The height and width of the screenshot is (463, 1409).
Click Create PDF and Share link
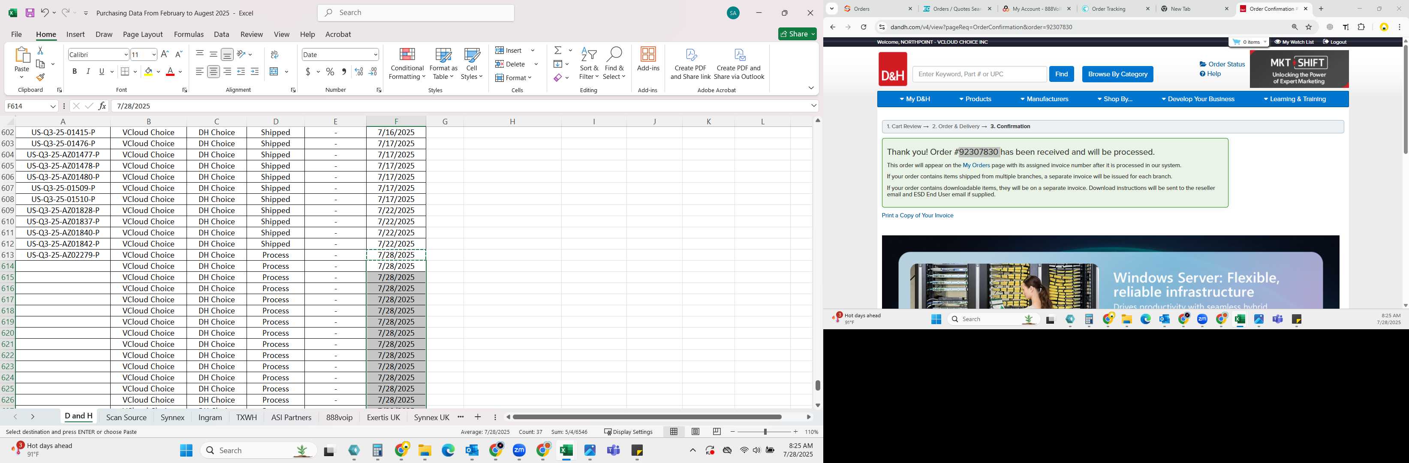click(690, 64)
